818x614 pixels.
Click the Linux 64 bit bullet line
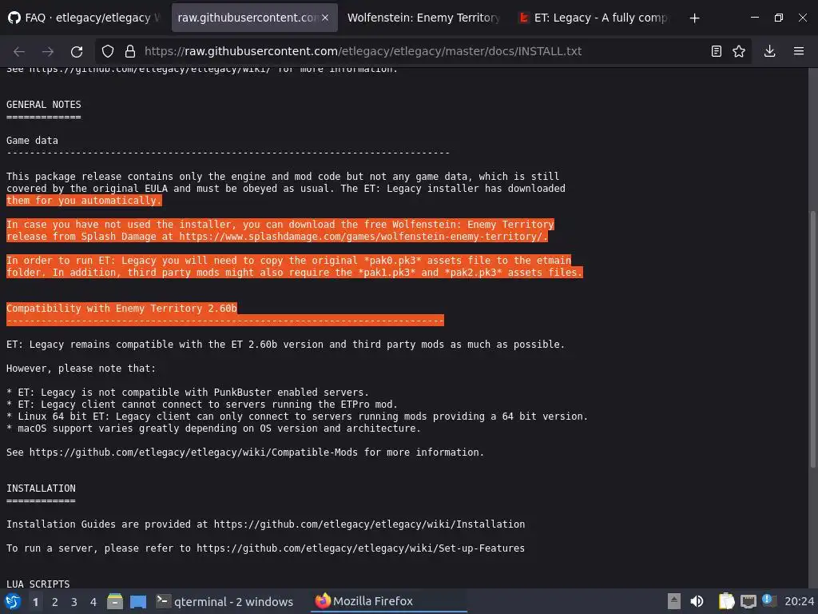point(297,416)
